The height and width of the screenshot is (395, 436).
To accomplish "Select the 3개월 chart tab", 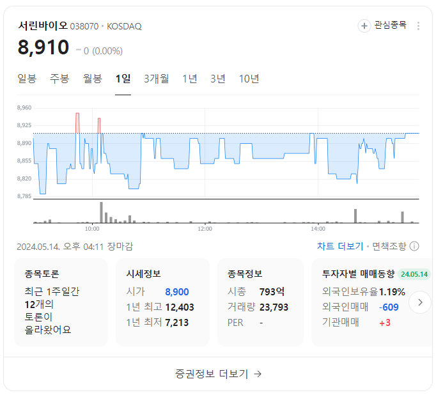I will (156, 79).
